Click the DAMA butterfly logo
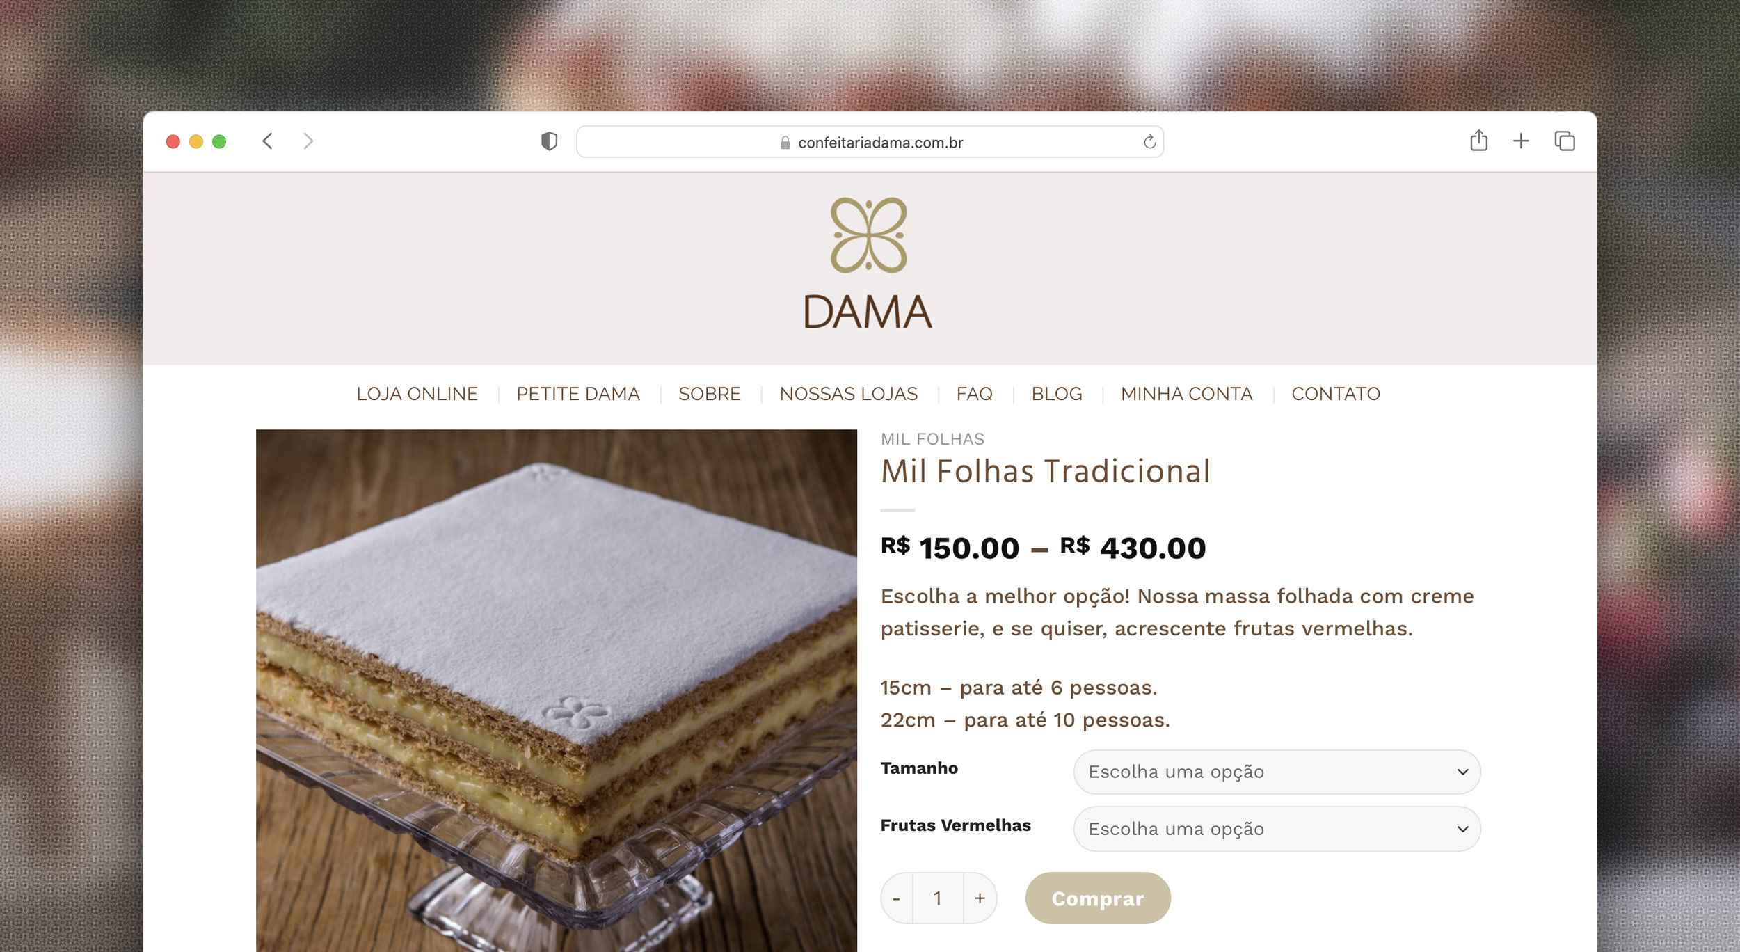This screenshot has width=1740, height=952. point(868,263)
